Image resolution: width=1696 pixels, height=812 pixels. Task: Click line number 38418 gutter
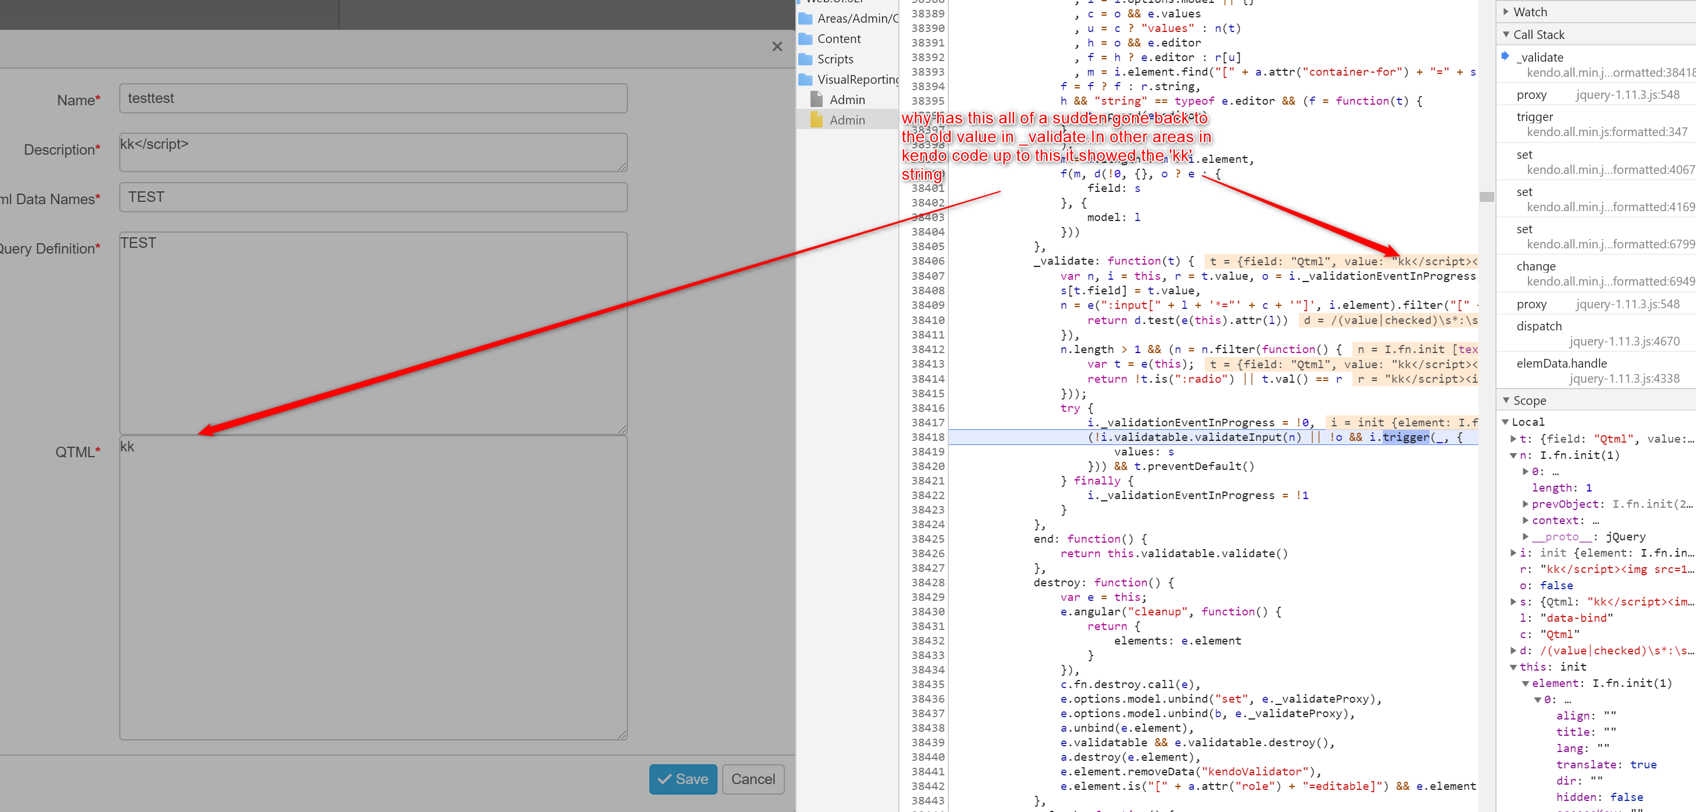(928, 437)
